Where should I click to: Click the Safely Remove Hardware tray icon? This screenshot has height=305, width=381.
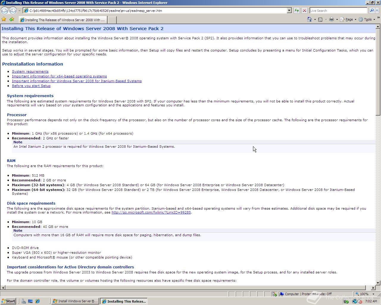point(346,301)
